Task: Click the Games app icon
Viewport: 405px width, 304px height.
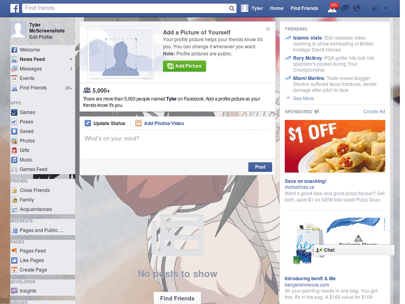Action: tap(14, 112)
